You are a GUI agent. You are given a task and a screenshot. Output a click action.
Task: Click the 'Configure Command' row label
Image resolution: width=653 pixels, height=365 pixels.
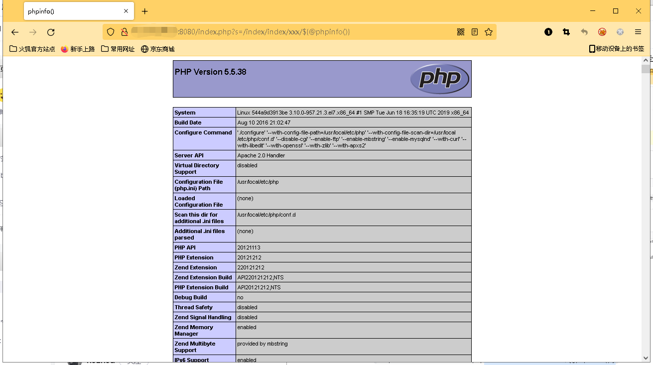point(203,132)
